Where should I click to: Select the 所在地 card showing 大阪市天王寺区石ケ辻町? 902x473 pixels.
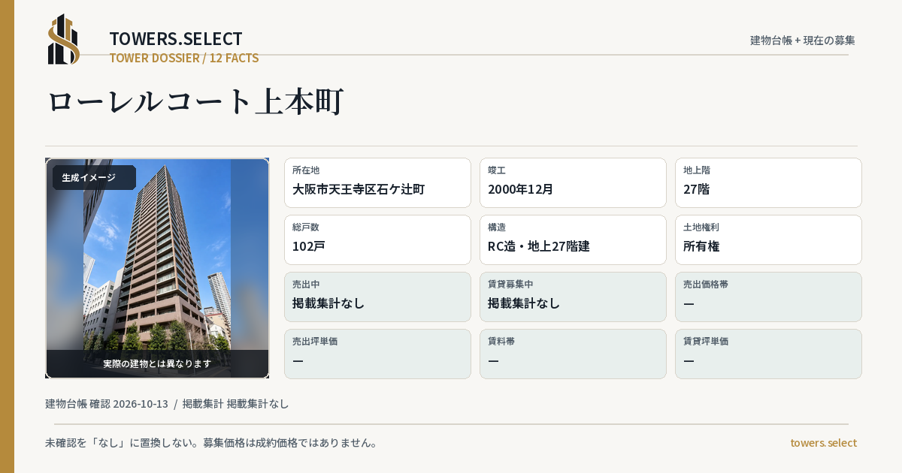(x=377, y=182)
